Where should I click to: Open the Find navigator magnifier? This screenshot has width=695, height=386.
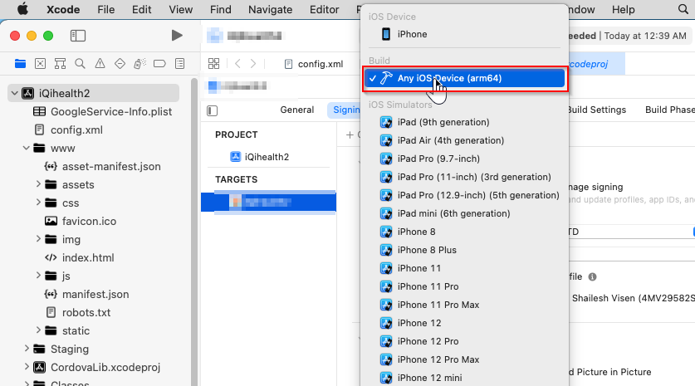[81, 64]
